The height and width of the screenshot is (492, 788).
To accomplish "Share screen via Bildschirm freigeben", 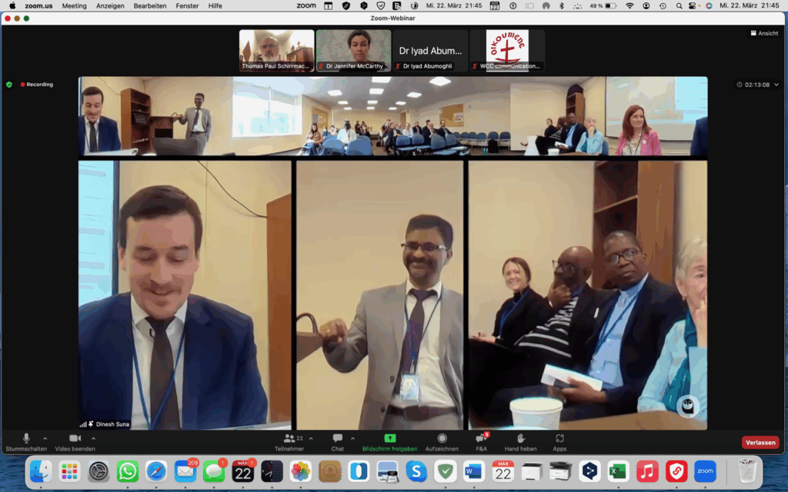I will point(390,442).
